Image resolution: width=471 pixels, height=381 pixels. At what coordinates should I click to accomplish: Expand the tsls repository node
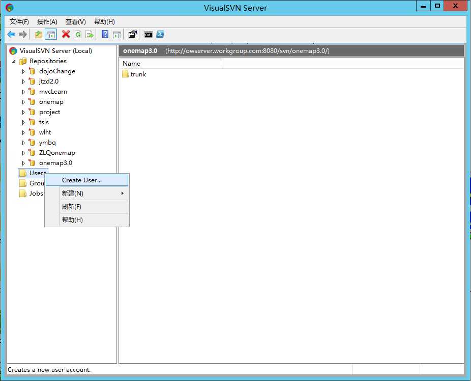coord(23,122)
